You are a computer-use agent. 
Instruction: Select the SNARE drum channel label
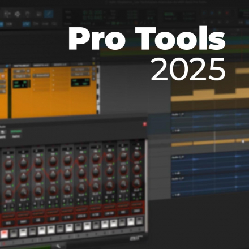point(23,222)
